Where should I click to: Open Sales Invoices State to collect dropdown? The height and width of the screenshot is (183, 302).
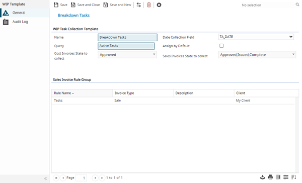pyautogui.click(x=257, y=55)
